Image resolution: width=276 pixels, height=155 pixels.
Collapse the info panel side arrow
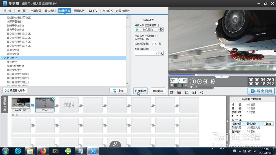click(228, 121)
